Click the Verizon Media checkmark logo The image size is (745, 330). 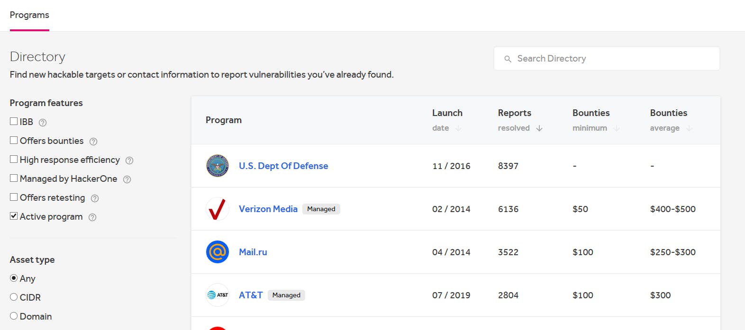[218, 209]
